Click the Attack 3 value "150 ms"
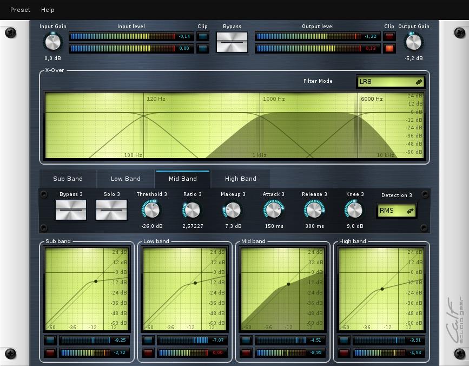This screenshot has width=469, height=366. click(x=274, y=226)
